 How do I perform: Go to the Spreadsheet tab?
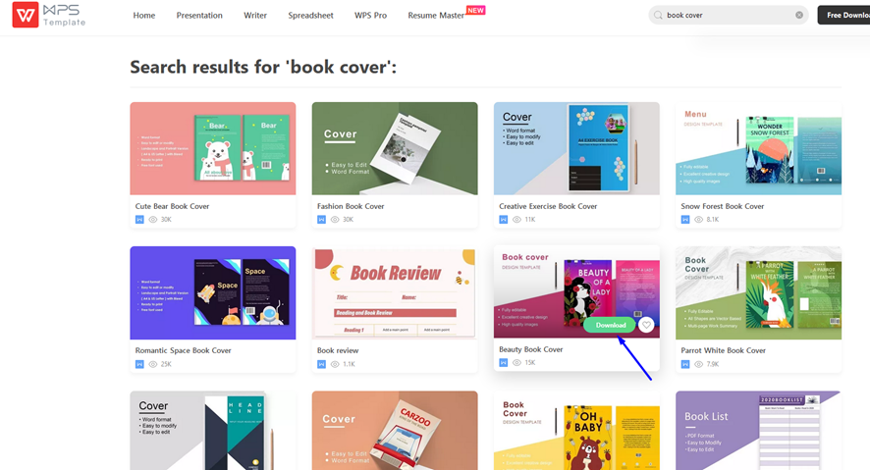pyautogui.click(x=310, y=16)
